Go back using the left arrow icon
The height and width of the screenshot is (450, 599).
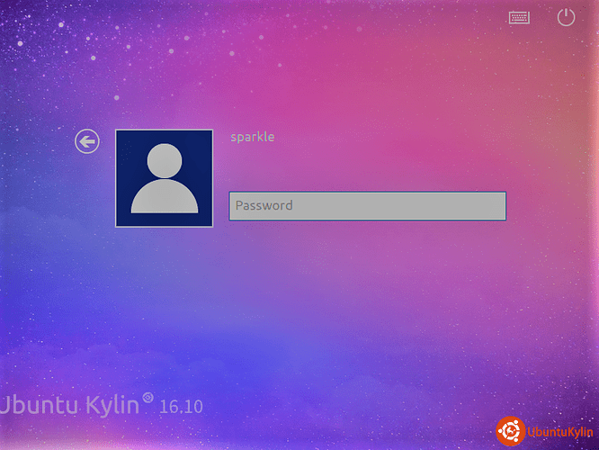pyautogui.click(x=87, y=141)
